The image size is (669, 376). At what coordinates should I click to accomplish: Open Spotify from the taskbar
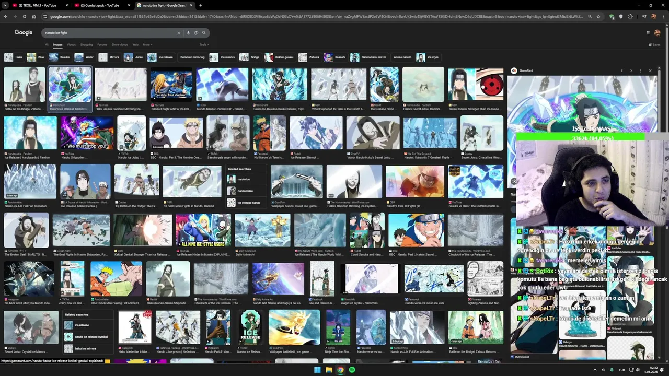pos(352,370)
